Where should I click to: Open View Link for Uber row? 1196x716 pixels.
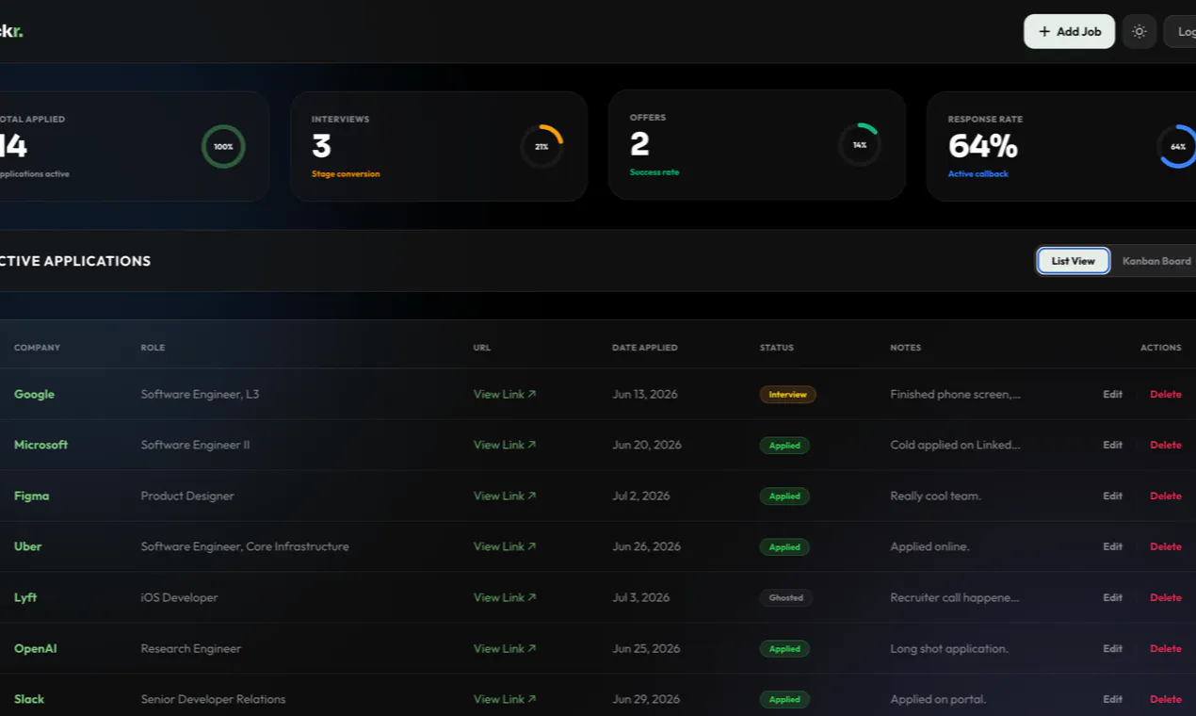505,546
